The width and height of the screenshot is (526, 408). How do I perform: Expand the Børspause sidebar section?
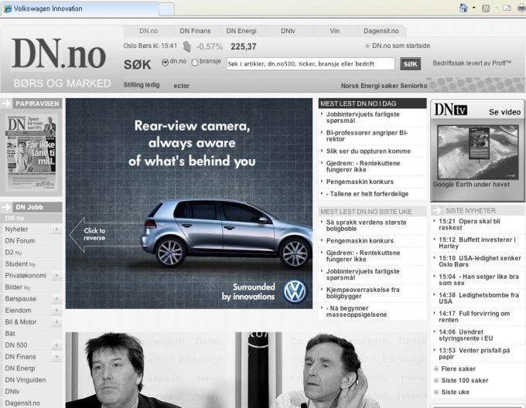click(56, 298)
